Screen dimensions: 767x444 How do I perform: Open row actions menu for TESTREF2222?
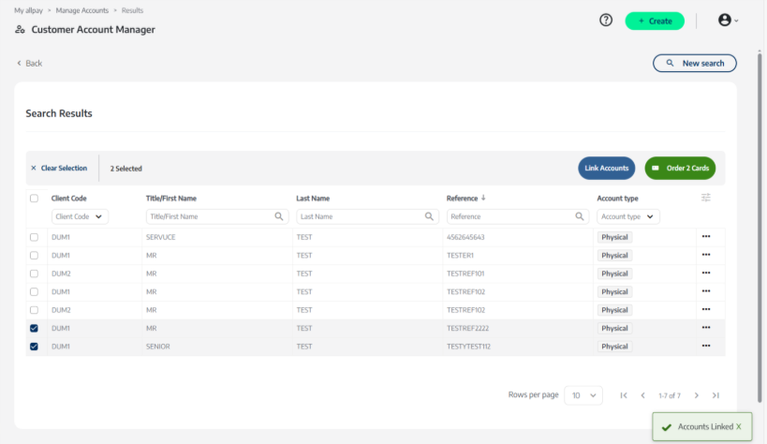[x=706, y=328]
